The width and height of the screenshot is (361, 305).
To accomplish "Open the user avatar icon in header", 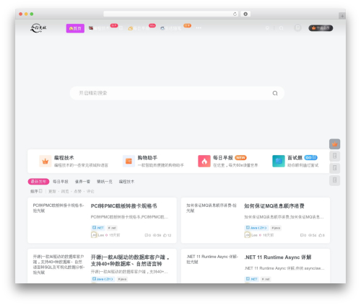I will tap(297, 28).
